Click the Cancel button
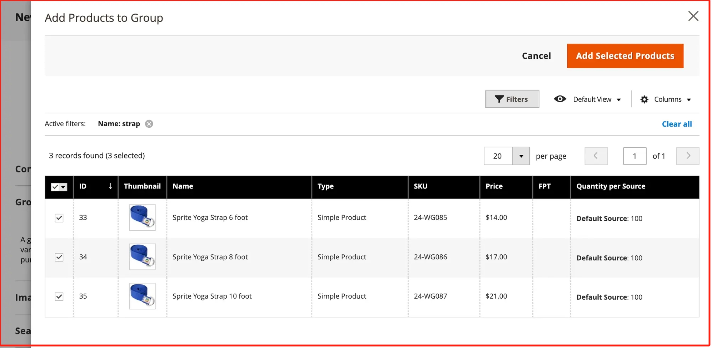The width and height of the screenshot is (712, 348). 536,56
